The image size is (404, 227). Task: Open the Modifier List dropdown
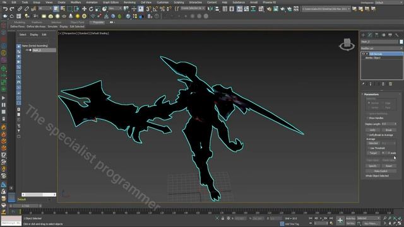[381, 49]
